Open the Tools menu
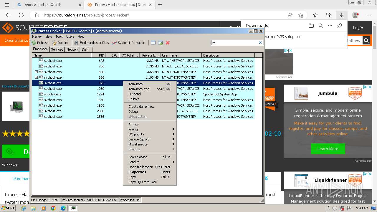The width and height of the screenshot is (377, 212). point(59,37)
